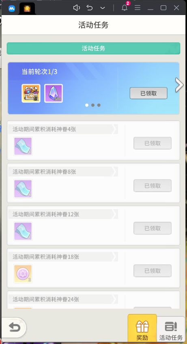Expand the title bar dropdown chevron
187x344 pixels.
pos(103,8)
